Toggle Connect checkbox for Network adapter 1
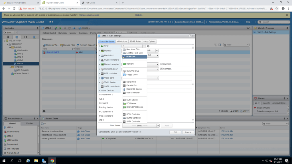Viewport: 292px width, 164px height. 161,64
